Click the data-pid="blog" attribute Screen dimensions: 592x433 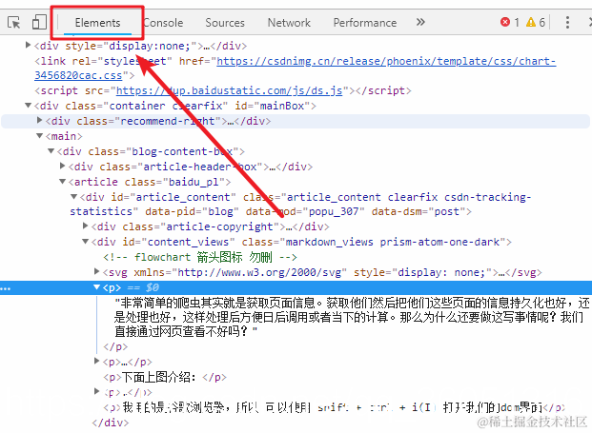[192, 211]
